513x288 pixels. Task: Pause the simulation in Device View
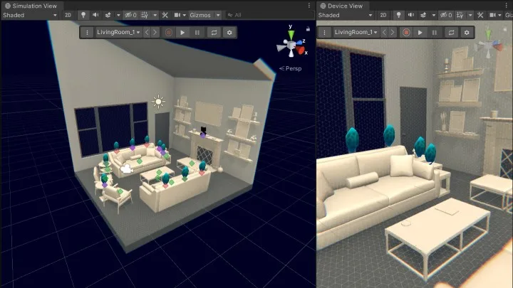435,32
